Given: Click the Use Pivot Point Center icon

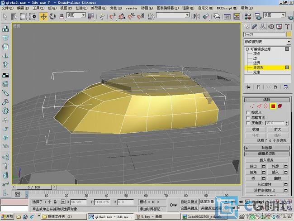Looking at the screenshot, I should (91, 16).
